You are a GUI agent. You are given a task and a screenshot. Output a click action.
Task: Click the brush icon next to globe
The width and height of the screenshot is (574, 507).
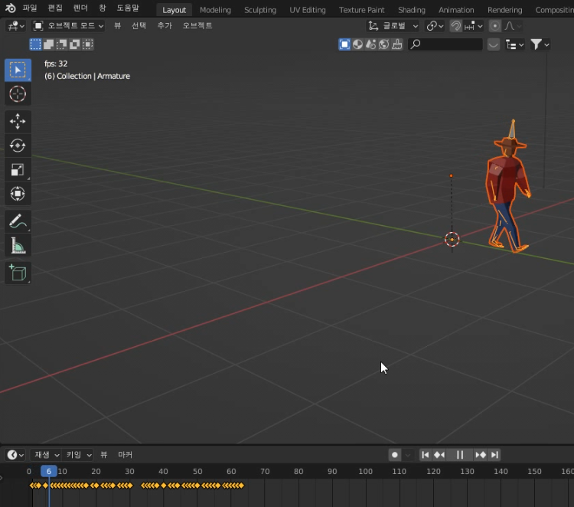pyautogui.click(x=396, y=44)
